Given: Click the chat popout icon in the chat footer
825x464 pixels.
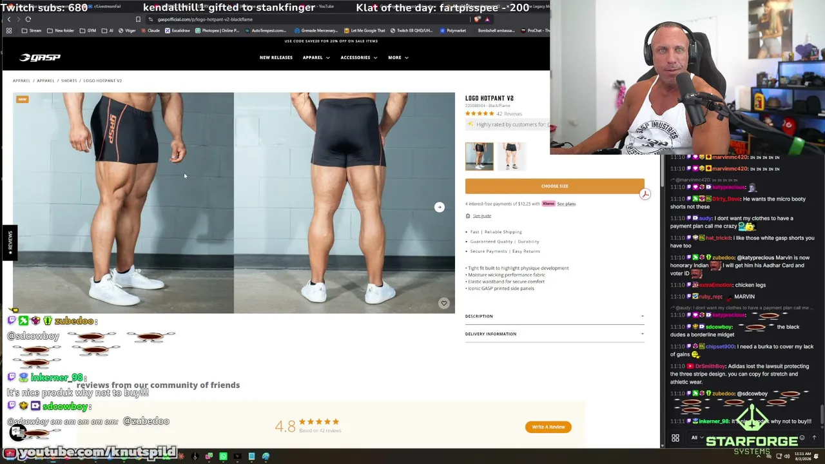Looking at the screenshot, I should [x=675, y=438].
